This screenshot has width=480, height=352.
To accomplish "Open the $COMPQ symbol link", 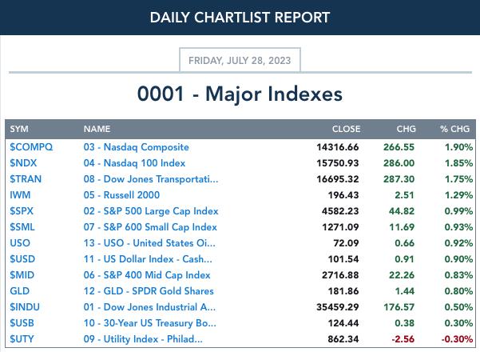I will point(31,147).
